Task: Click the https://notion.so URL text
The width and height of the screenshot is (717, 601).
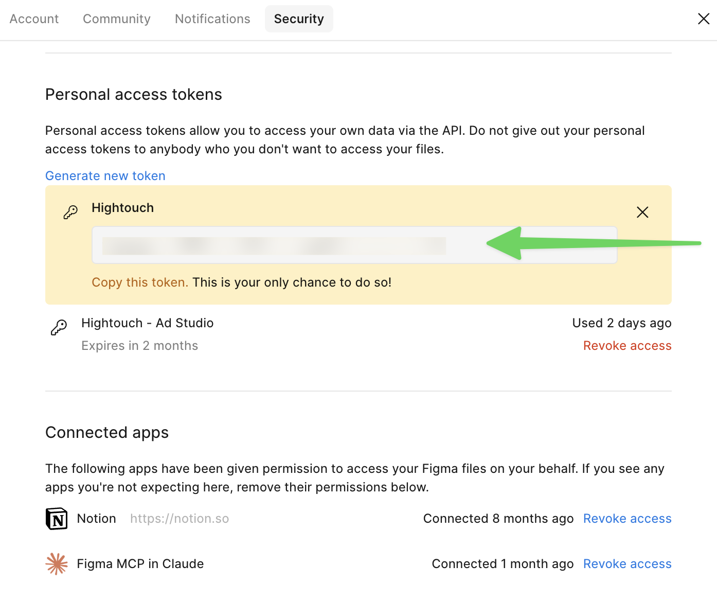Action: pyautogui.click(x=180, y=519)
